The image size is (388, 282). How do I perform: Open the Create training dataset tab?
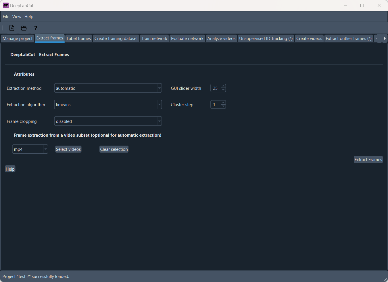click(x=116, y=39)
